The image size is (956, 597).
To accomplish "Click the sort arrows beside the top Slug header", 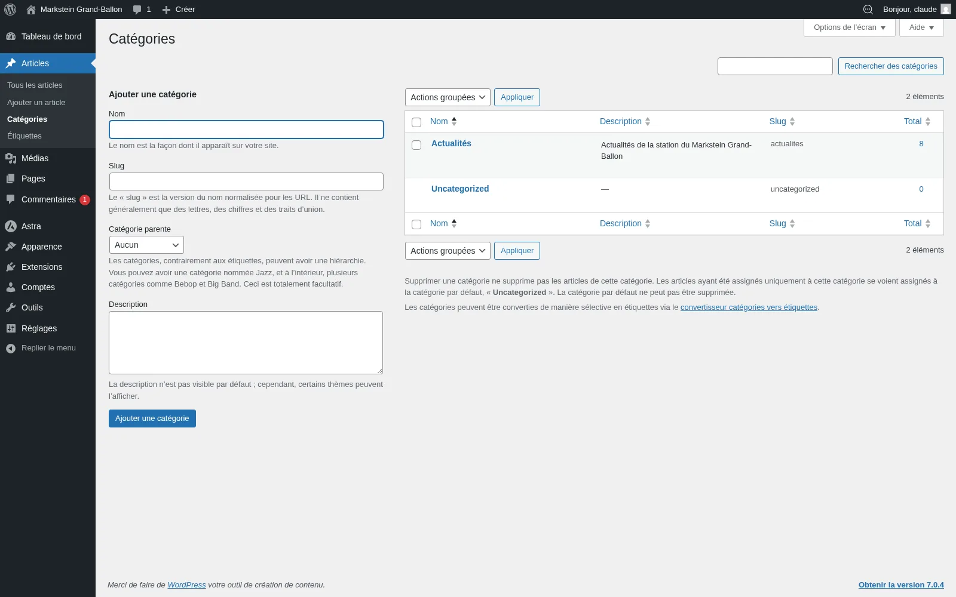I will pyautogui.click(x=792, y=121).
